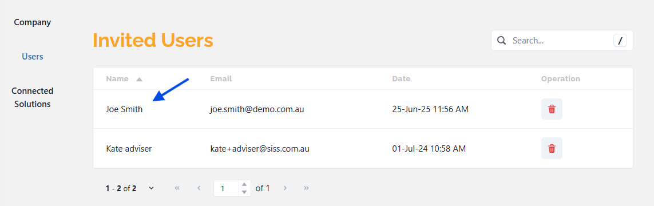Open the Company sidebar section
Image resolution: width=654 pixels, height=206 pixels.
point(33,22)
